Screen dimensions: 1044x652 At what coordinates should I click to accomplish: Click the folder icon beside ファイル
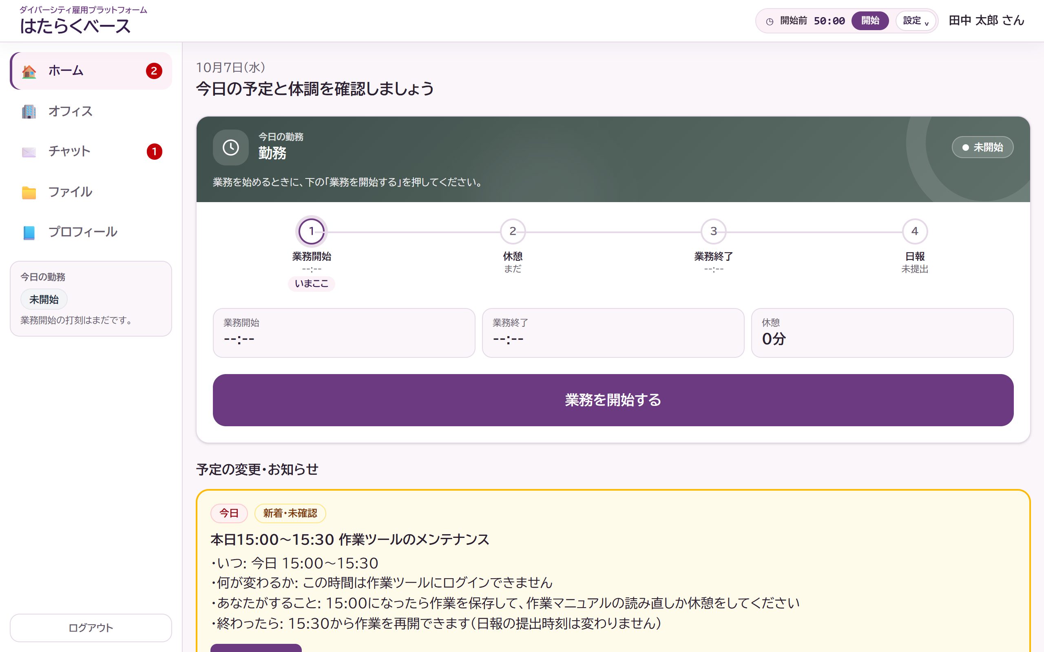coord(29,192)
